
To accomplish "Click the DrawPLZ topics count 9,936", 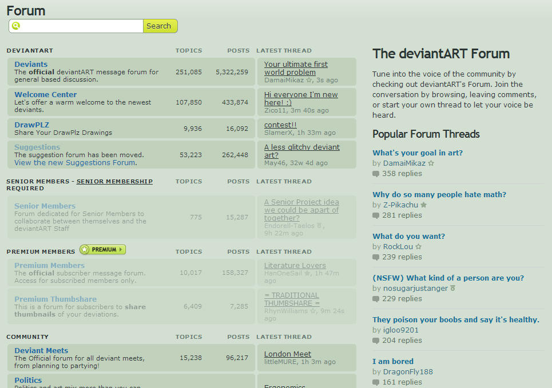I will tap(193, 129).
